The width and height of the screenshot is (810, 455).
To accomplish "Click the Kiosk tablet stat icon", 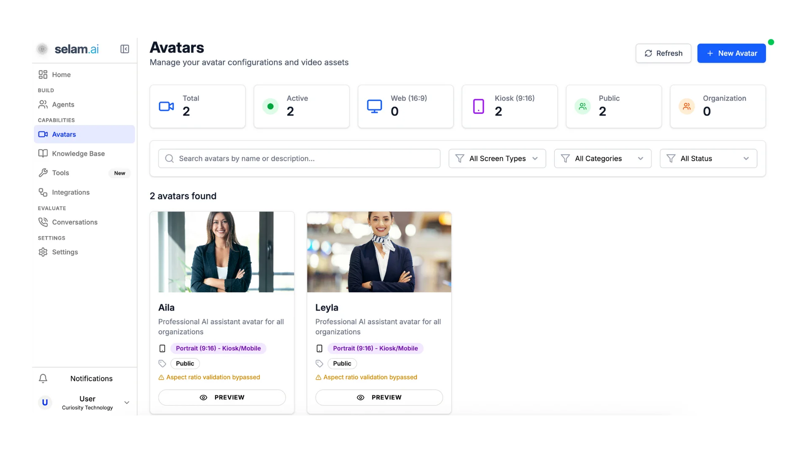I will coord(478,106).
